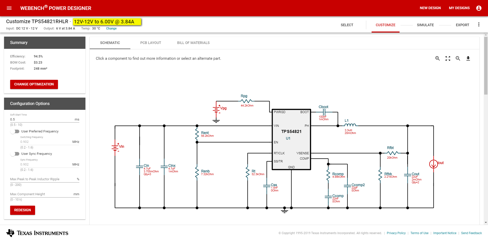Enable User Preferred Frequency switch

pos(15,131)
